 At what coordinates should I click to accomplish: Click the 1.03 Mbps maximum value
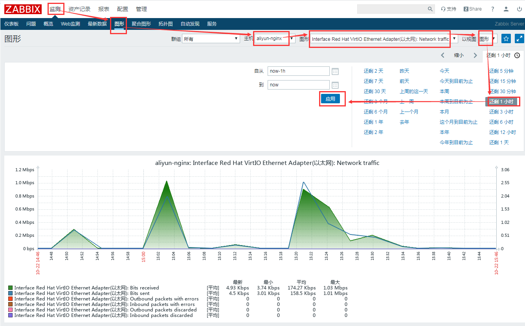tap(336, 288)
